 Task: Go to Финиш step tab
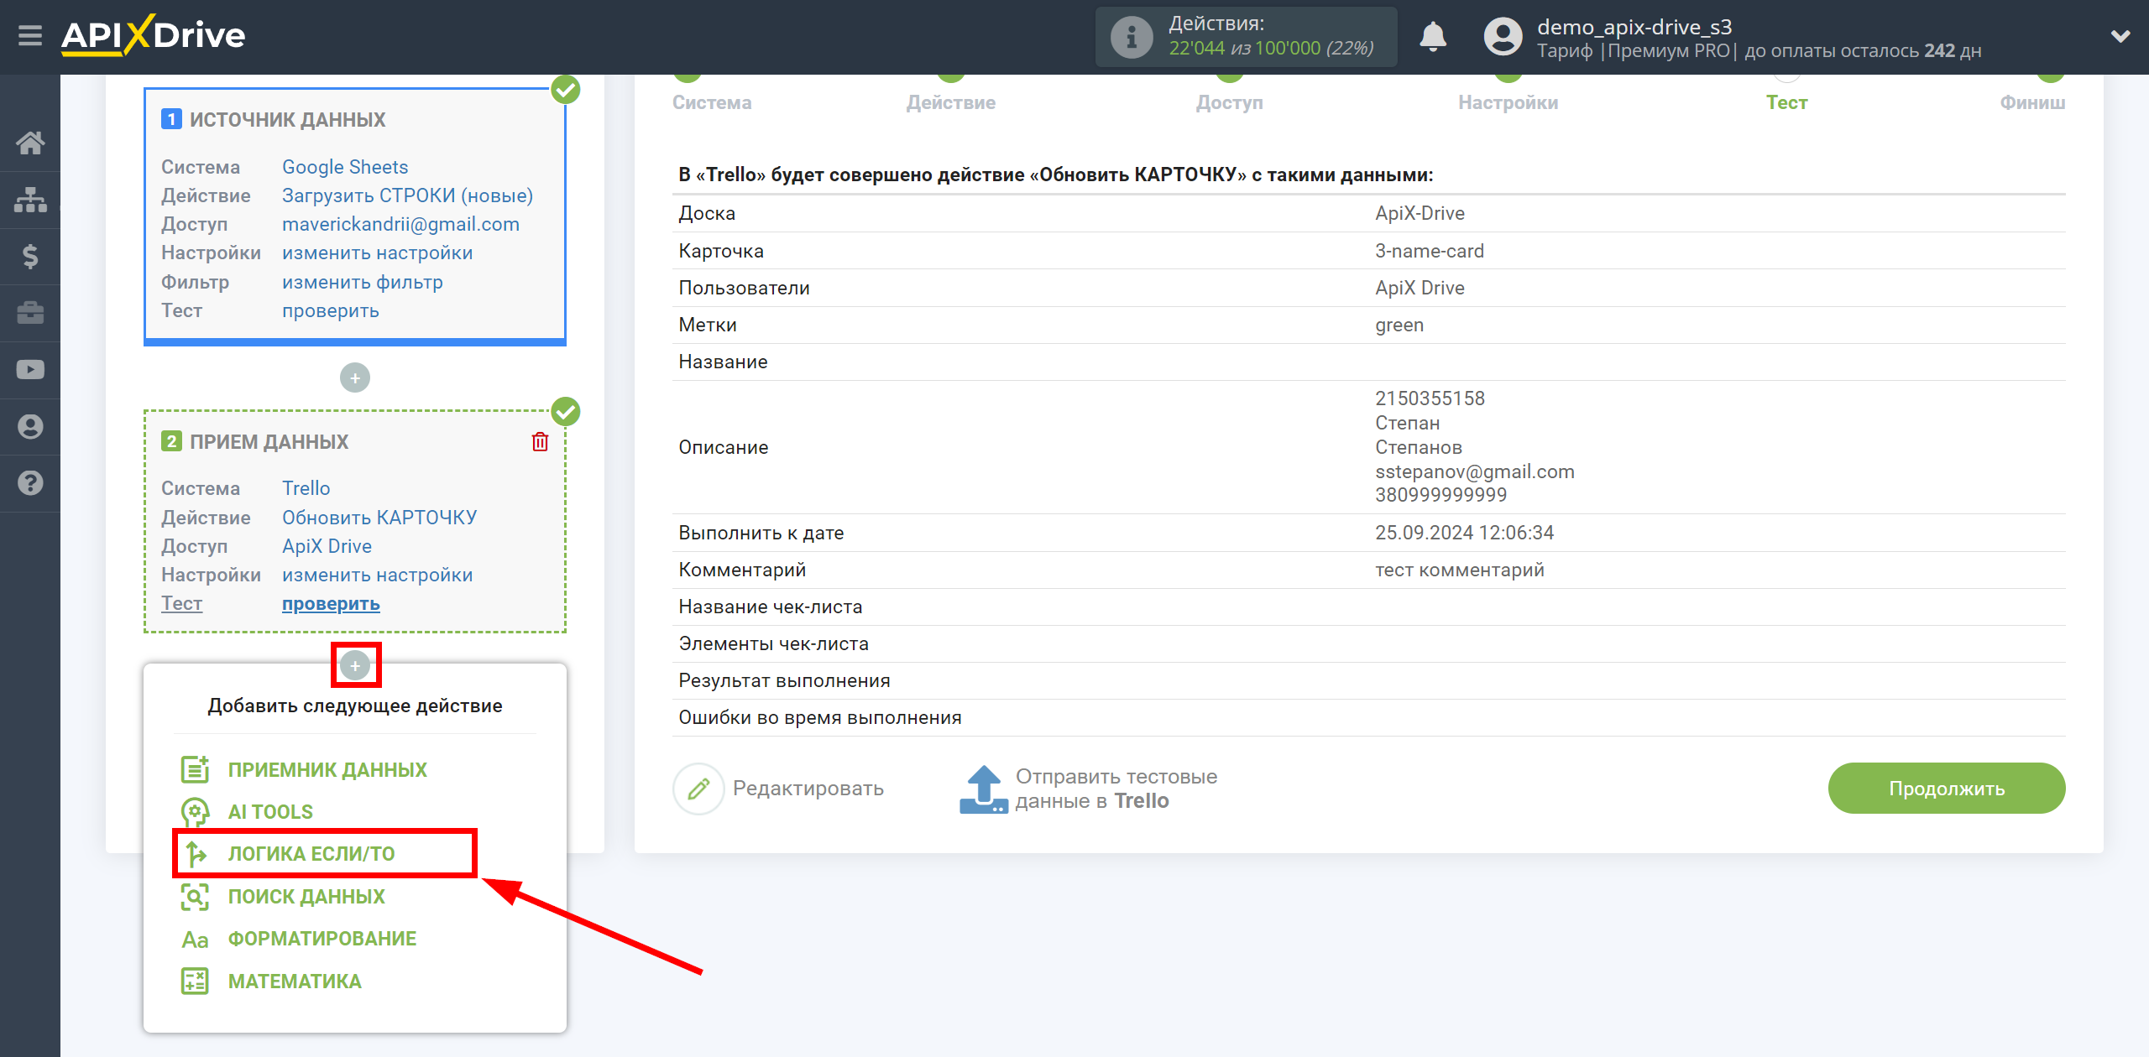click(x=2031, y=102)
